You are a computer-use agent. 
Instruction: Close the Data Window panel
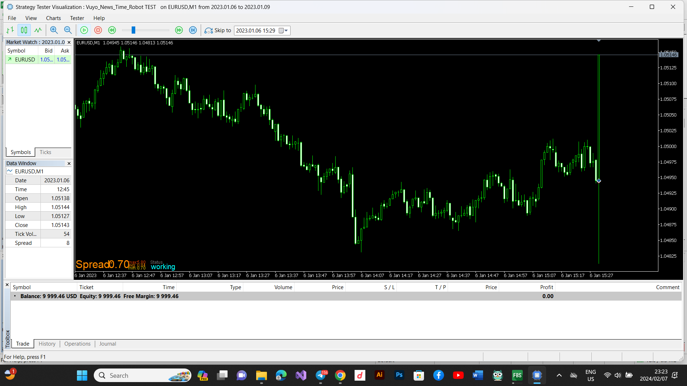pos(69,163)
